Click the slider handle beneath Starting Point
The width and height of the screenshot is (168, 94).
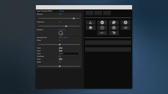click(60, 45)
